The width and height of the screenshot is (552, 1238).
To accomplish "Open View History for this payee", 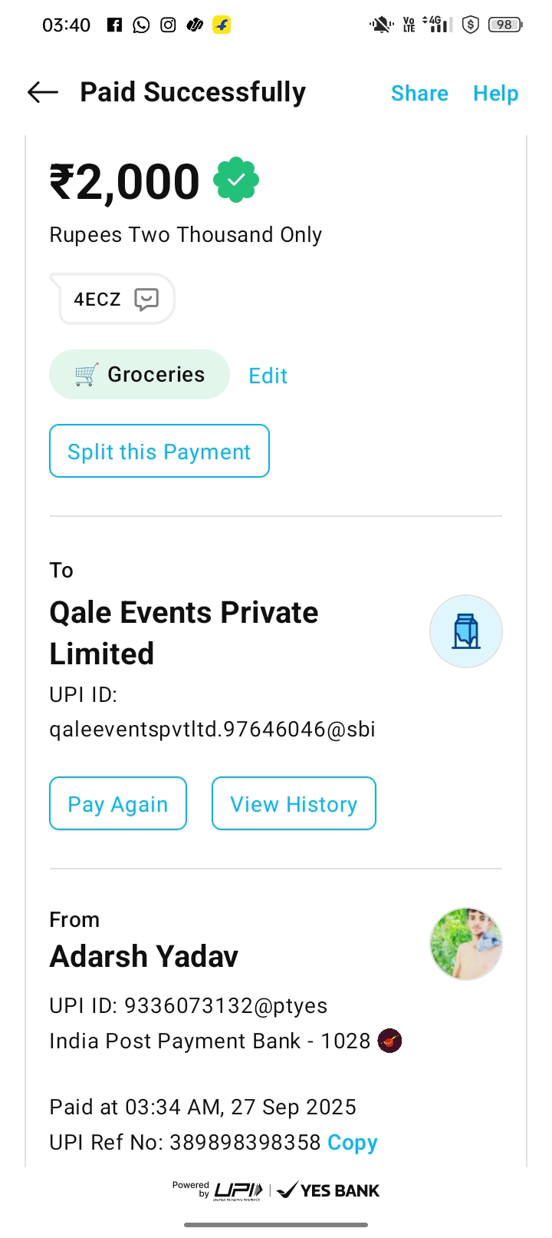I will click(294, 804).
